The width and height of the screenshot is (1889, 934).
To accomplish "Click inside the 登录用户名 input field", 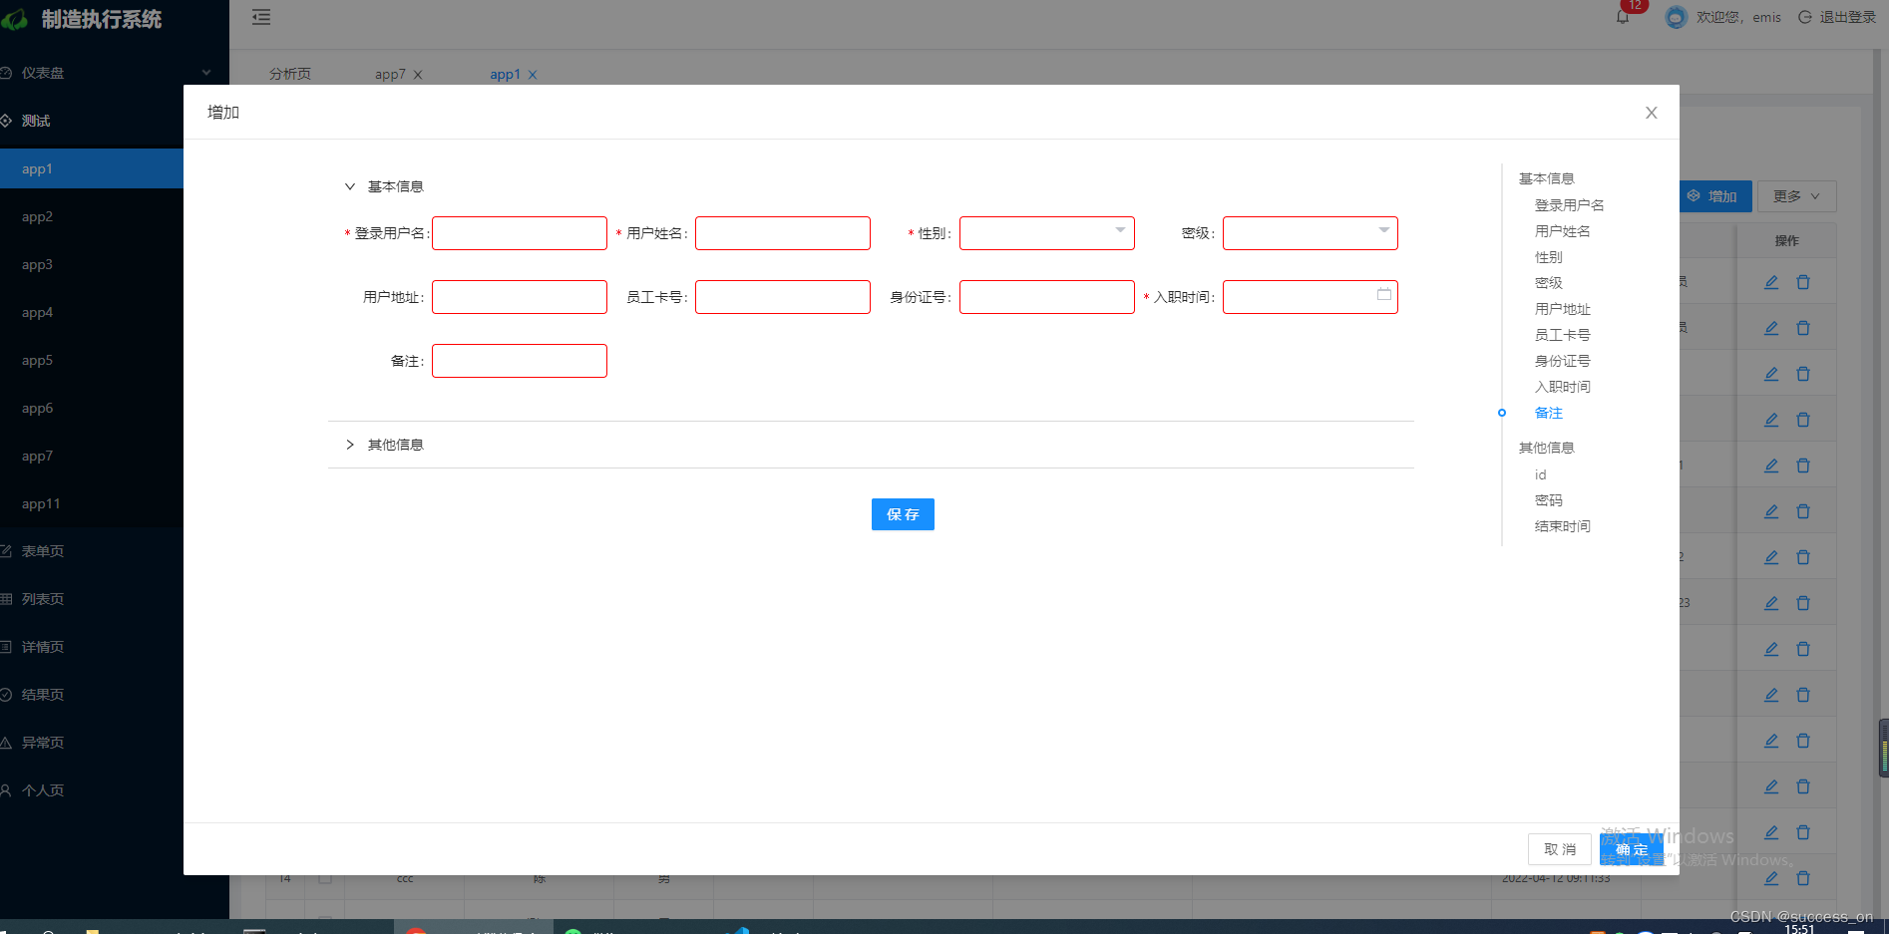I will (519, 232).
